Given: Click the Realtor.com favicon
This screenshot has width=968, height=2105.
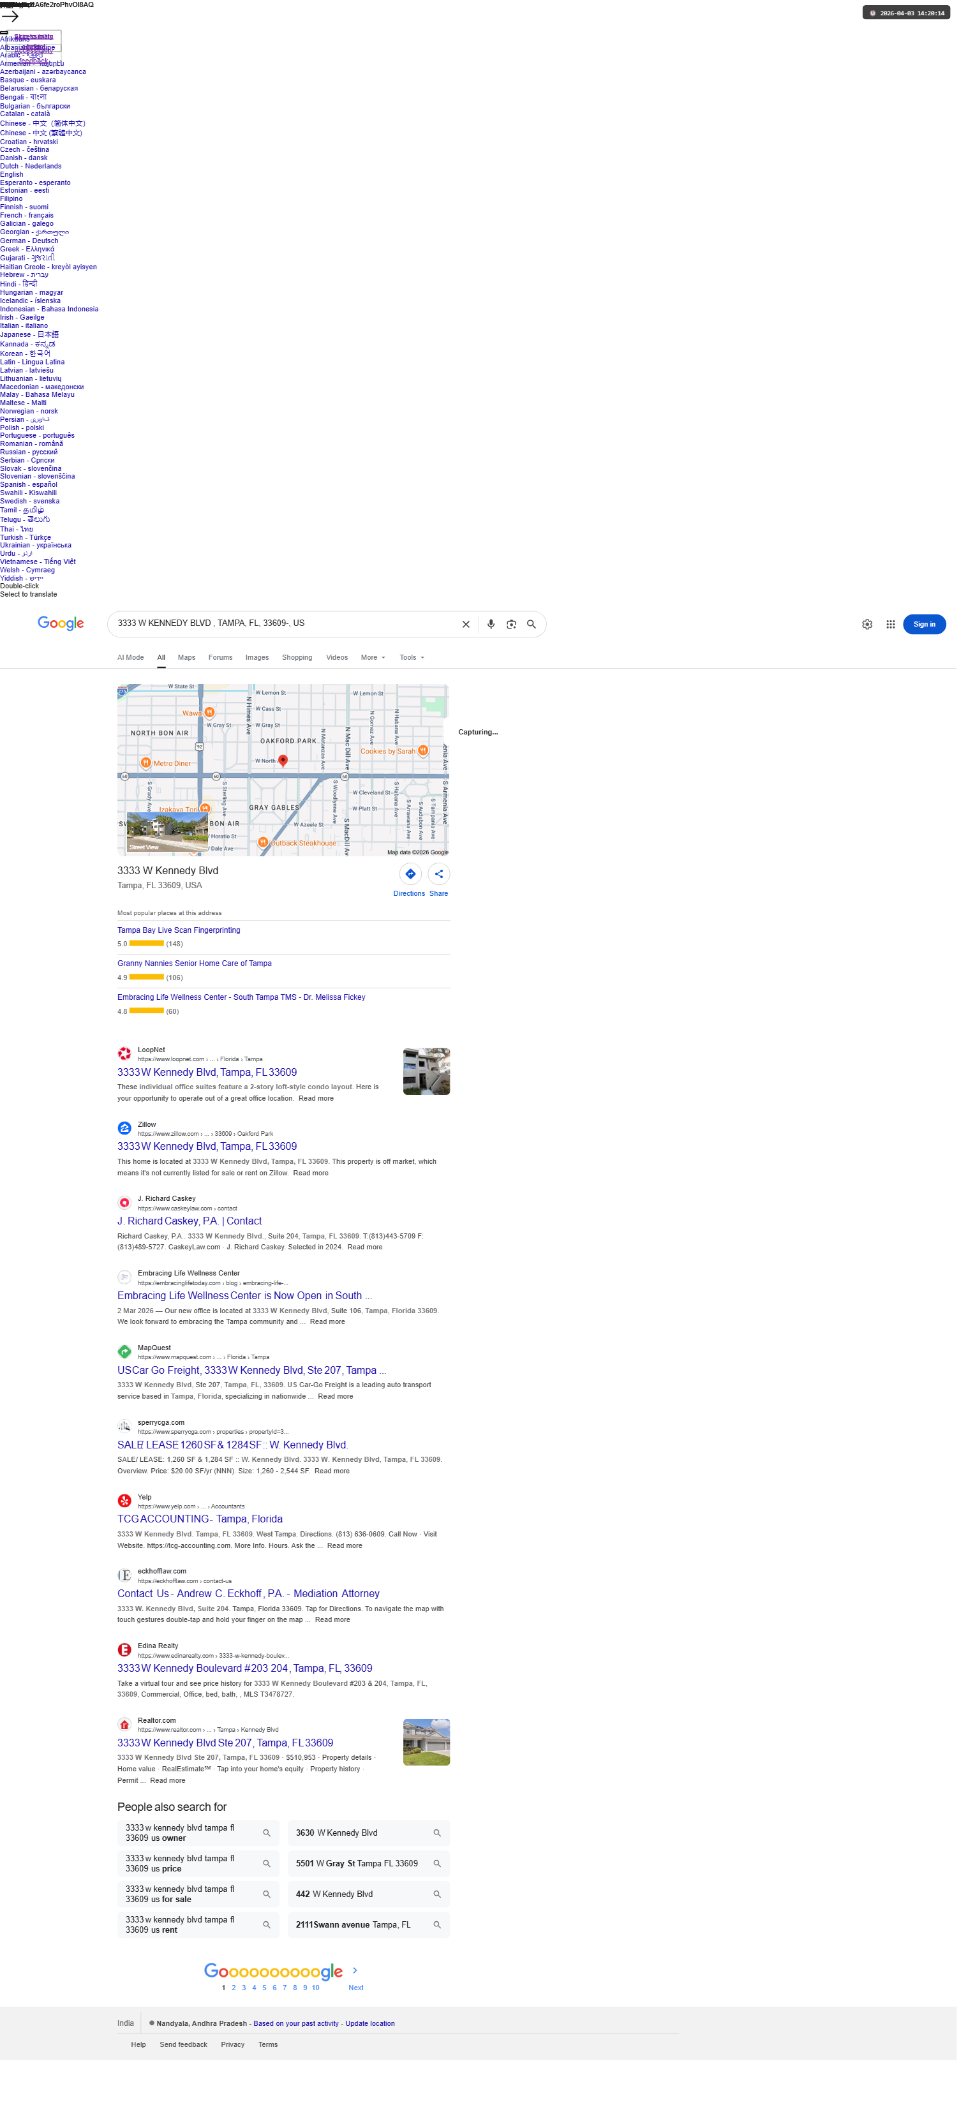Looking at the screenshot, I should tap(124, 1724).
